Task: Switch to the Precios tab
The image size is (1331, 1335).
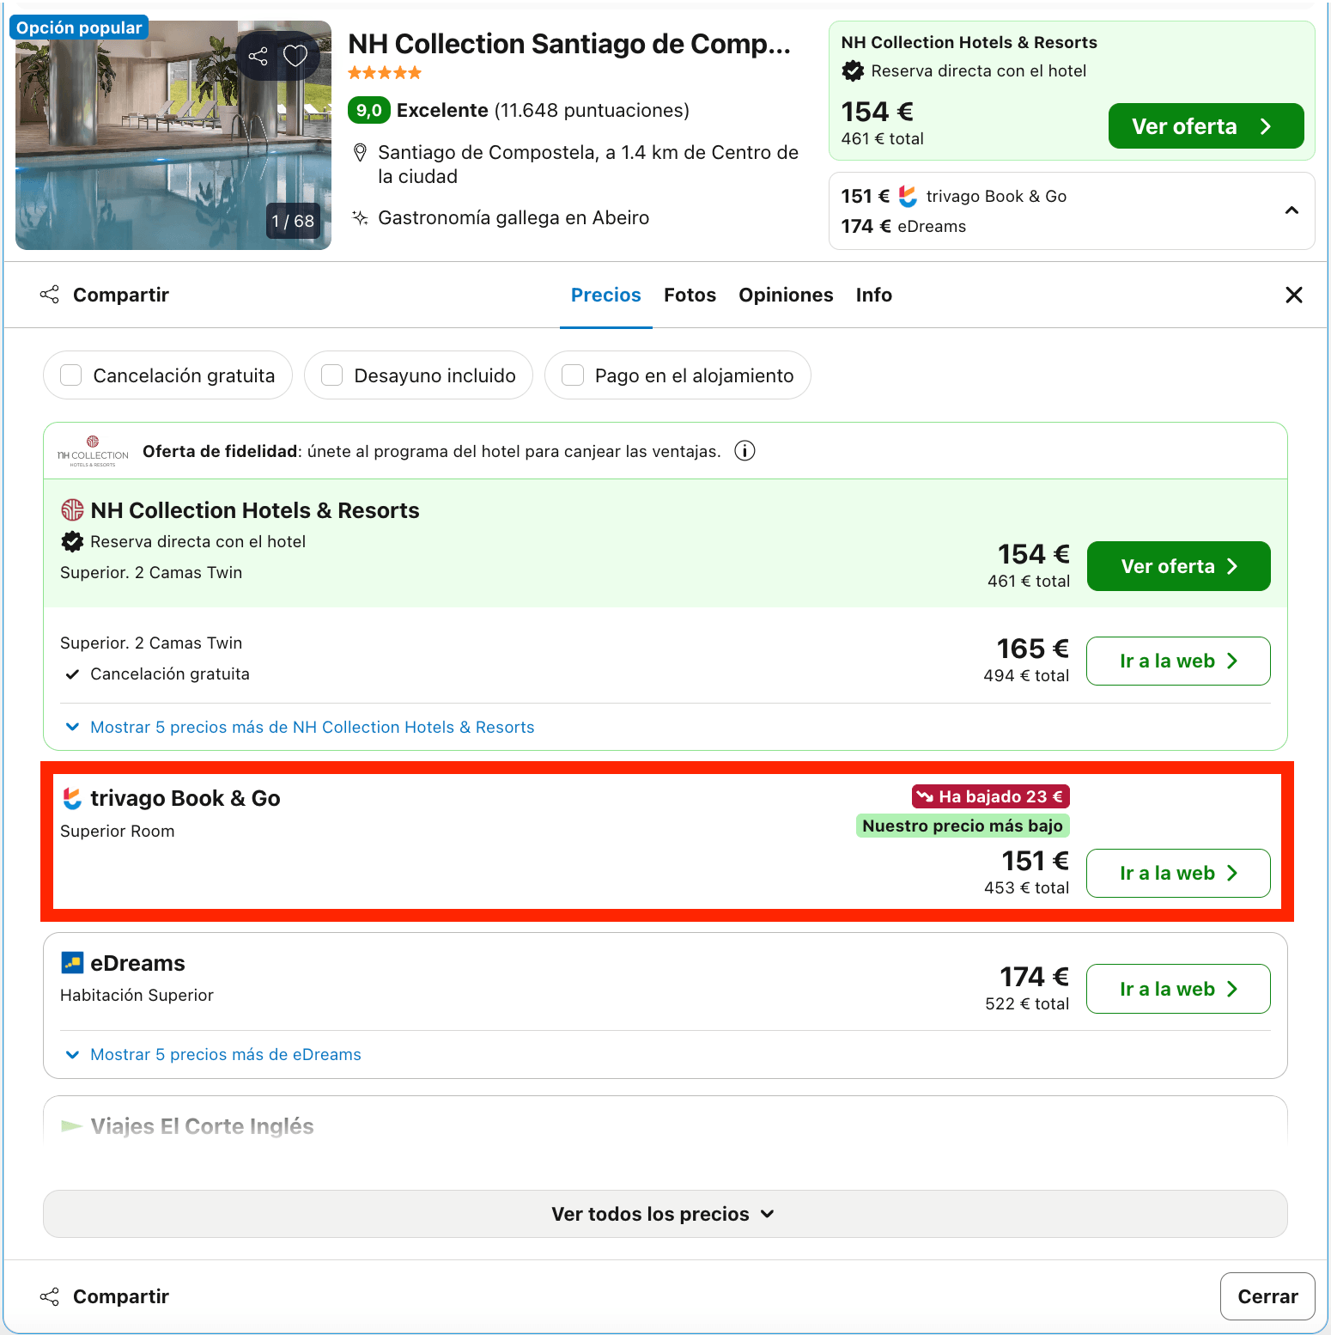Action: click(606, 295)
